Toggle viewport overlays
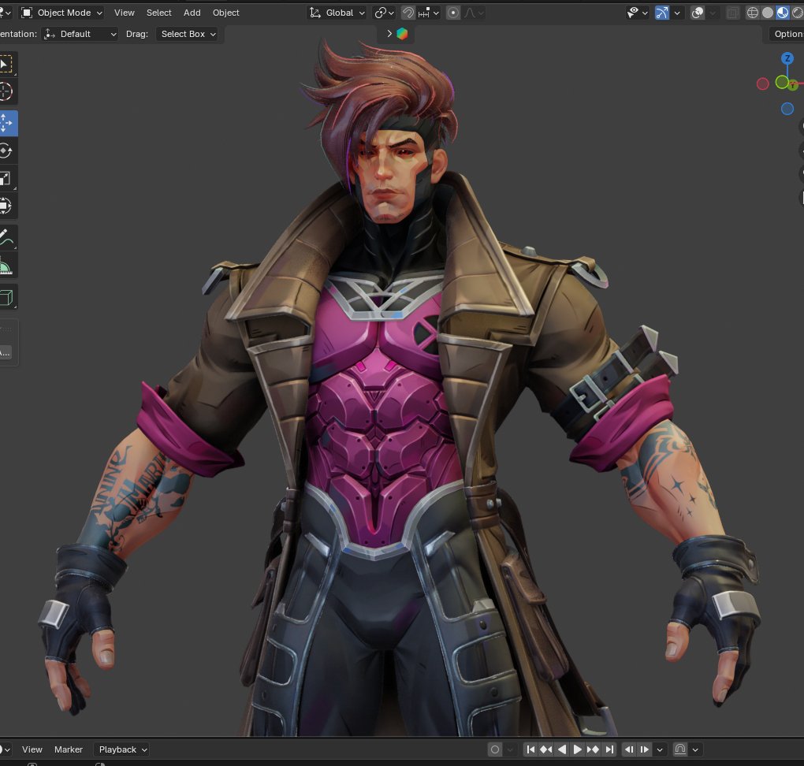Screen dimensions: 804x766 click(x=698, y=13)
